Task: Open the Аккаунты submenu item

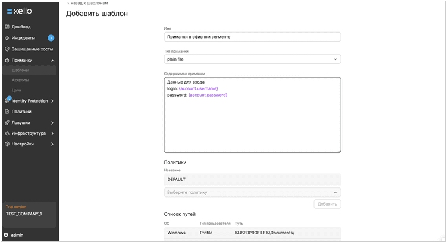Action: coord(20,80)
